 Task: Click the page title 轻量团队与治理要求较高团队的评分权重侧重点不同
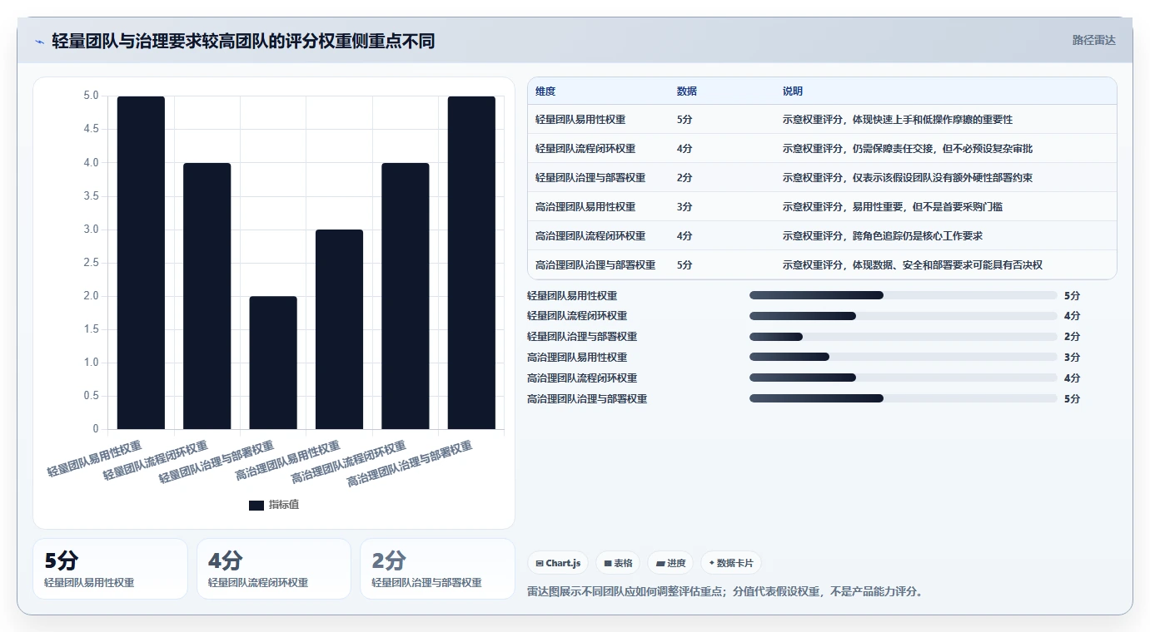[243, 41]
